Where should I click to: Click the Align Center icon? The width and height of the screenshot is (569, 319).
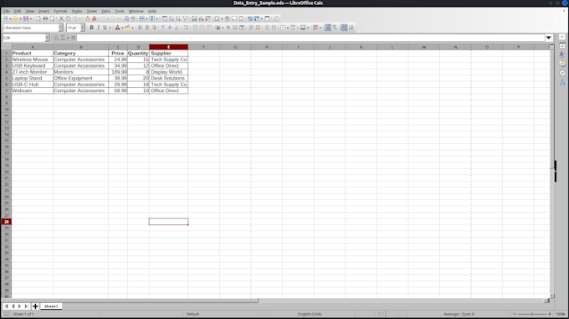(147, 28)
